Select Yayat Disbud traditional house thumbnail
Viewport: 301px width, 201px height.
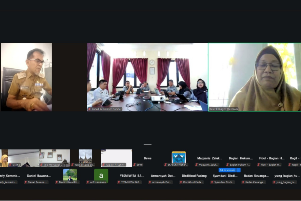[x=85, y=157]
